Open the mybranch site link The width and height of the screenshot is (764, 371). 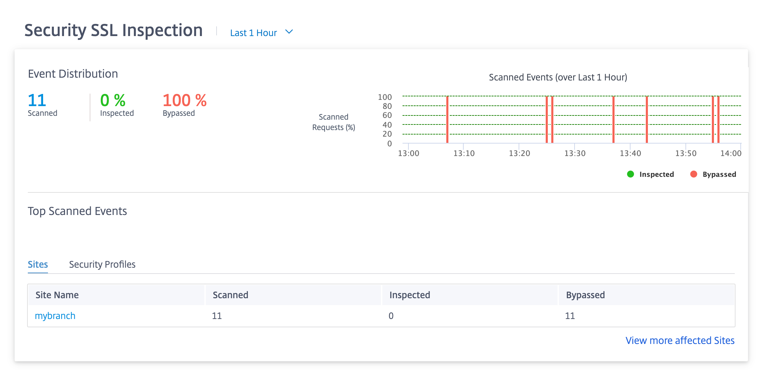pos(55,316)
